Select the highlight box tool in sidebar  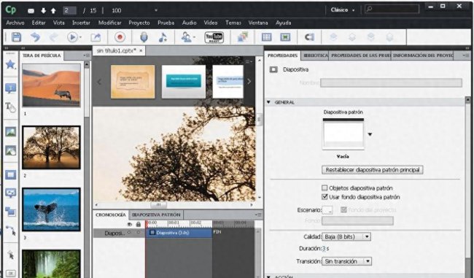(11, 174)
